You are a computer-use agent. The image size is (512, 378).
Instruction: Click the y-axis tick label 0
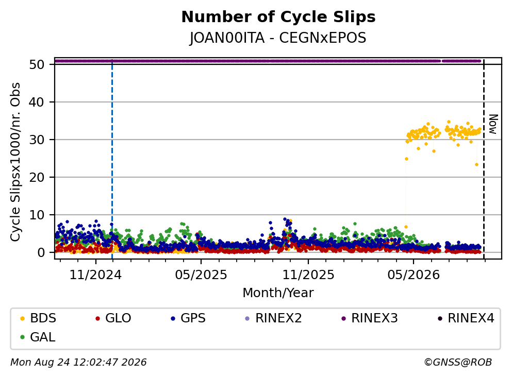coord(41,252)
